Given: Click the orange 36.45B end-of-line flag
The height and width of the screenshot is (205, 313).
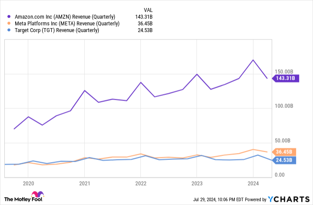Looking at the screenshot, I should 284,152.
